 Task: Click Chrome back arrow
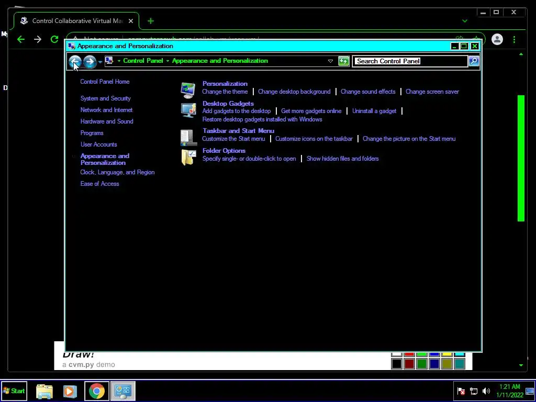click(x=21, y=39)
